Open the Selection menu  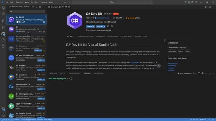pyautogui.click(x=19, y=2)
